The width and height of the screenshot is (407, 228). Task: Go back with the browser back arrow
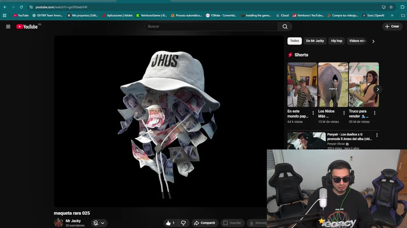coord(5,7)
